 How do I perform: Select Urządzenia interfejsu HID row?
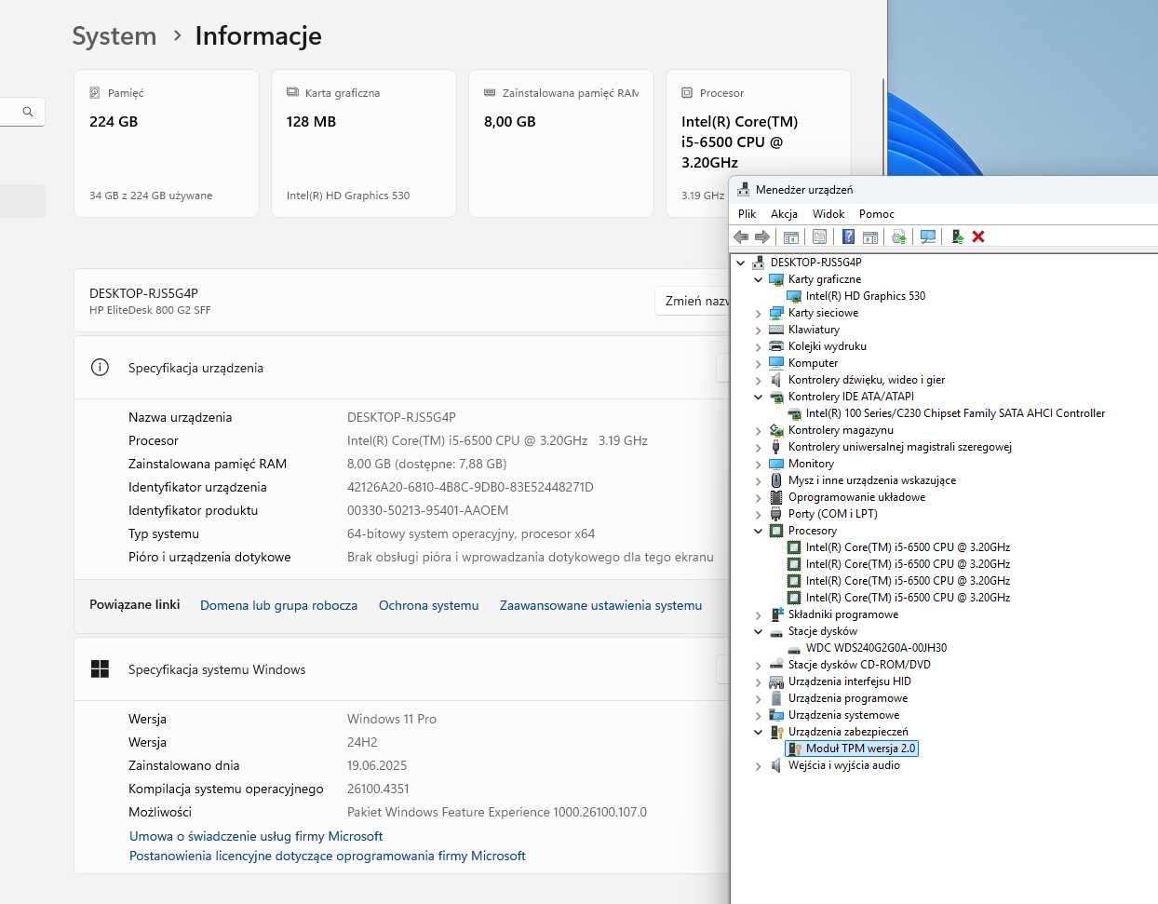(849, 681)
